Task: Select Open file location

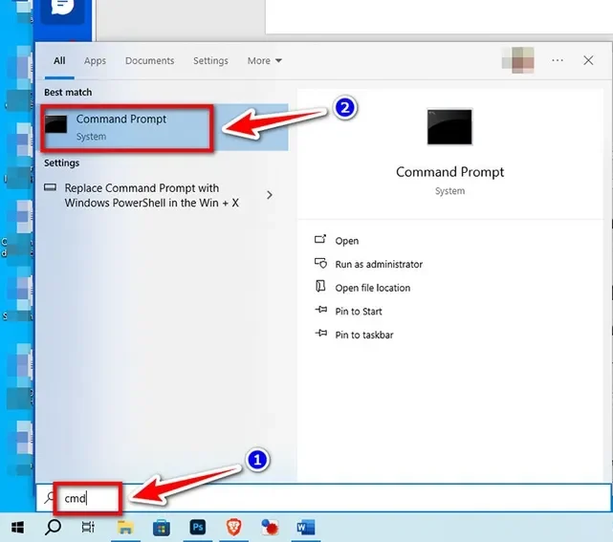Action: point(373,288)
